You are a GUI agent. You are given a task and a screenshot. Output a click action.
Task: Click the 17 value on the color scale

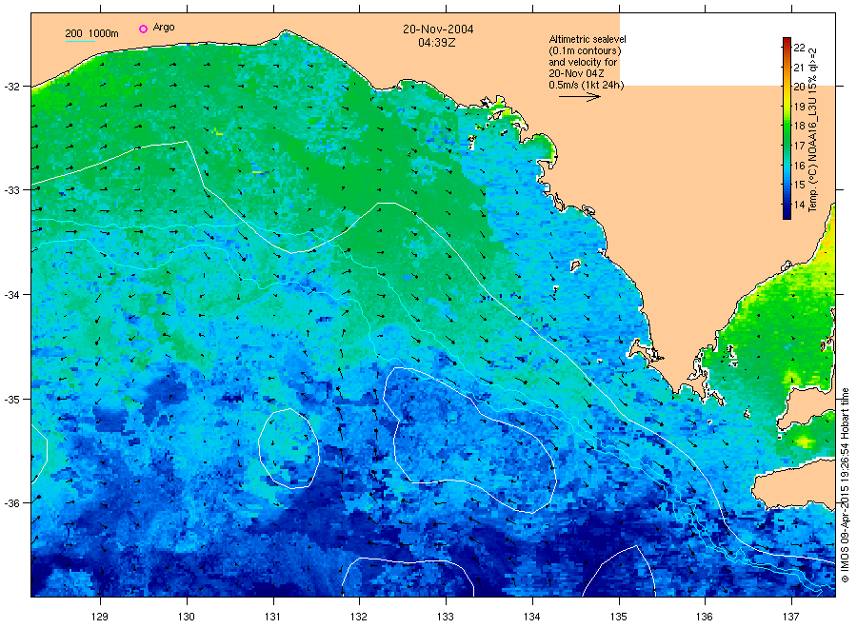click(799, 146)
